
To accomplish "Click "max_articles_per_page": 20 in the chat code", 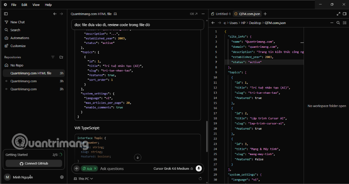I will (107, 103).
